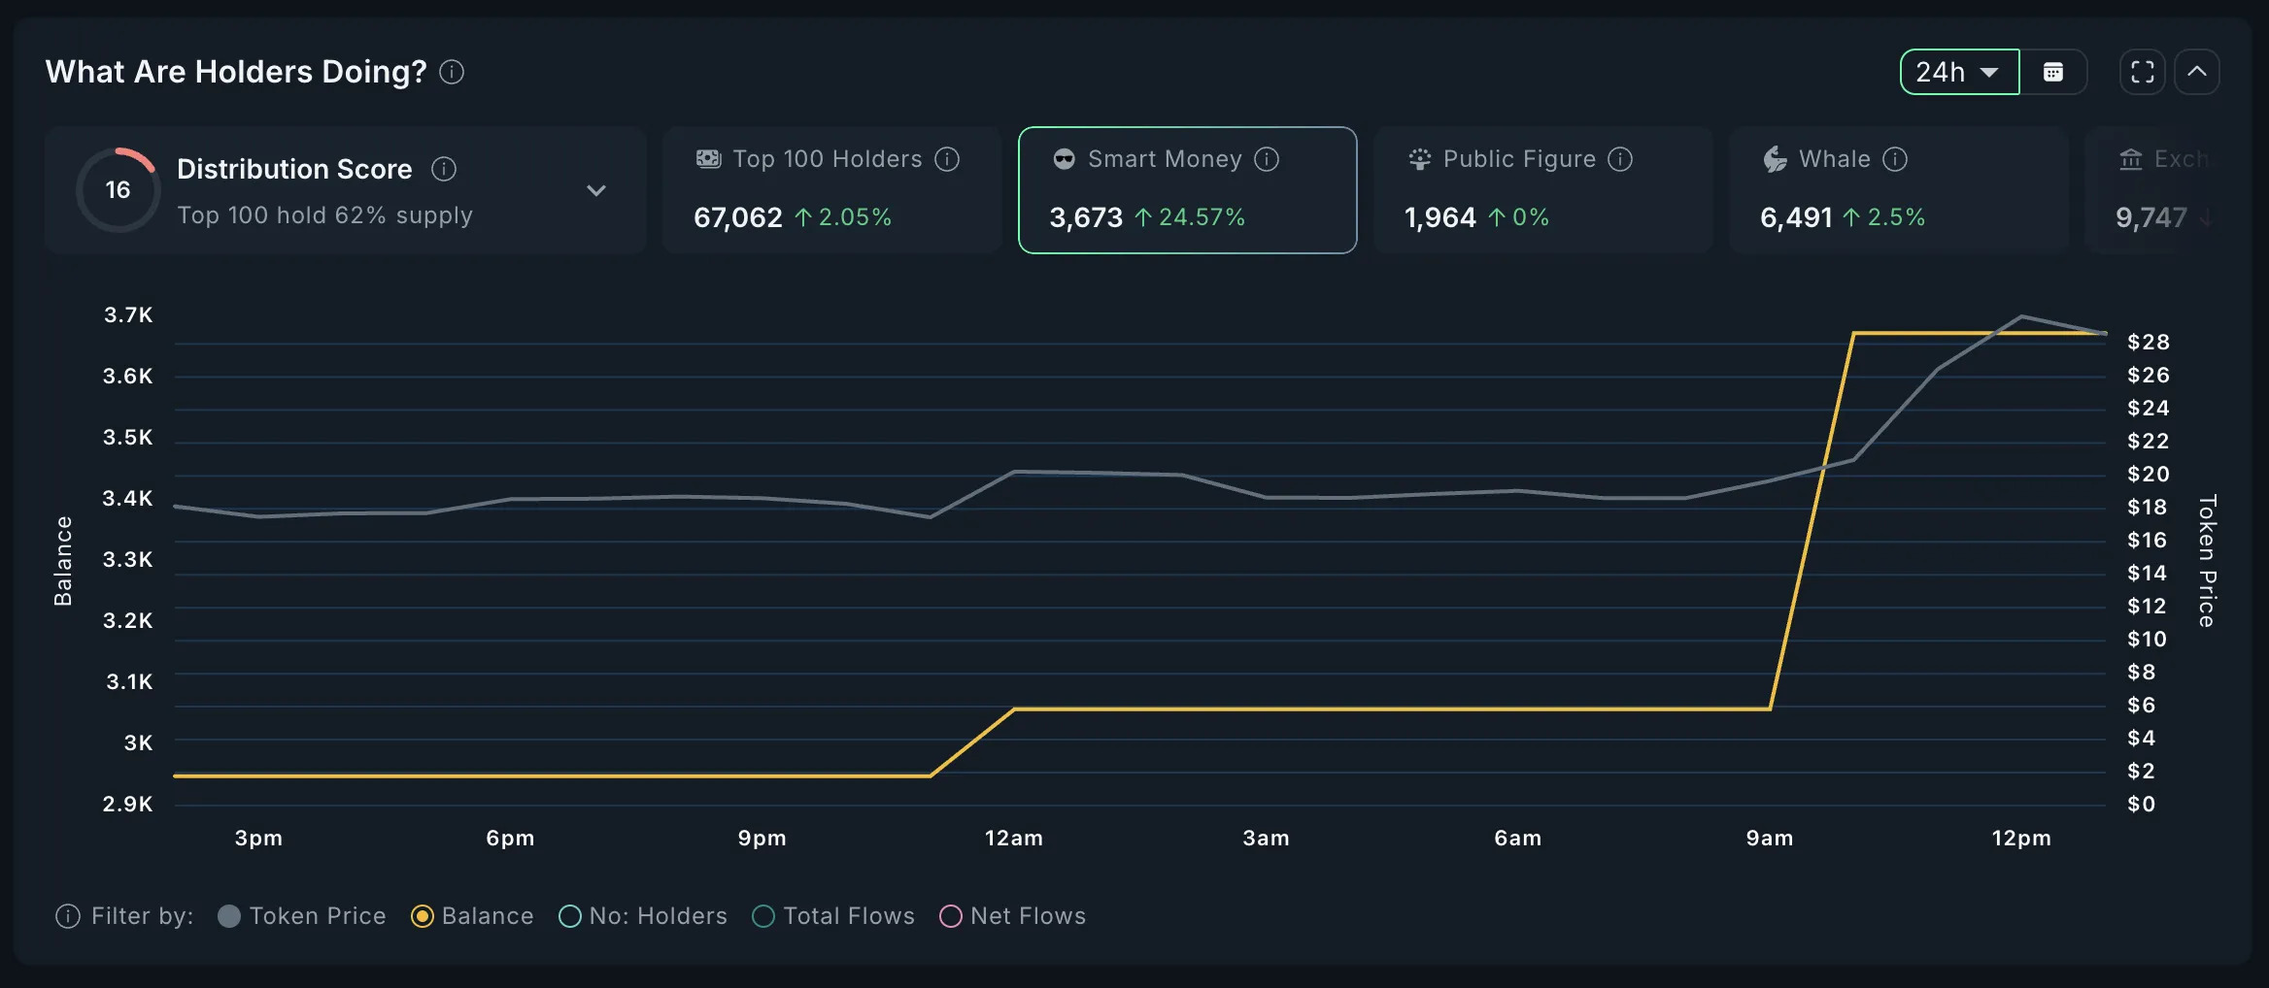This screenshot has width=2269, height=988.
Task: Select the Total Flows filter option
Action: pyautogui.click(x=763, y=915)
